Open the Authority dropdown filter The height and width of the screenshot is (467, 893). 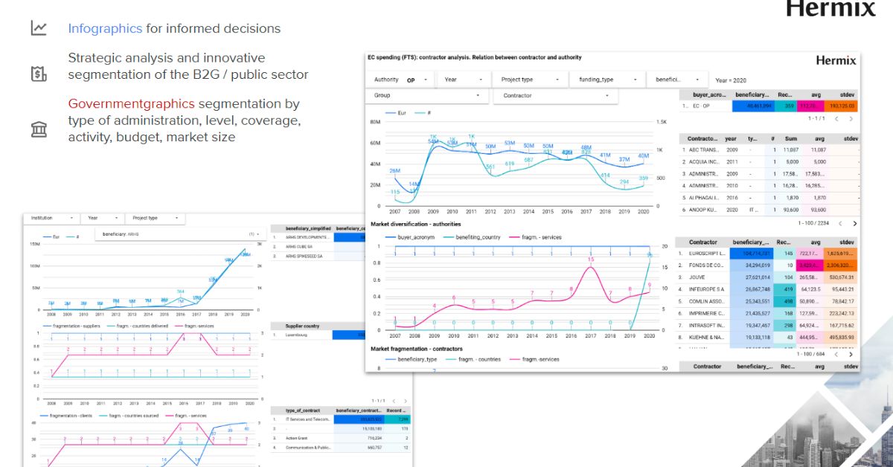[x=400, y=80]
